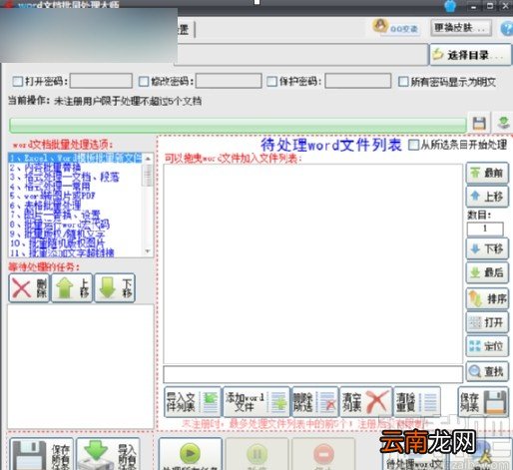Click the 导入所有任务 green arrow button
This screenshot has height=470, width=513.
click(109, 454)
